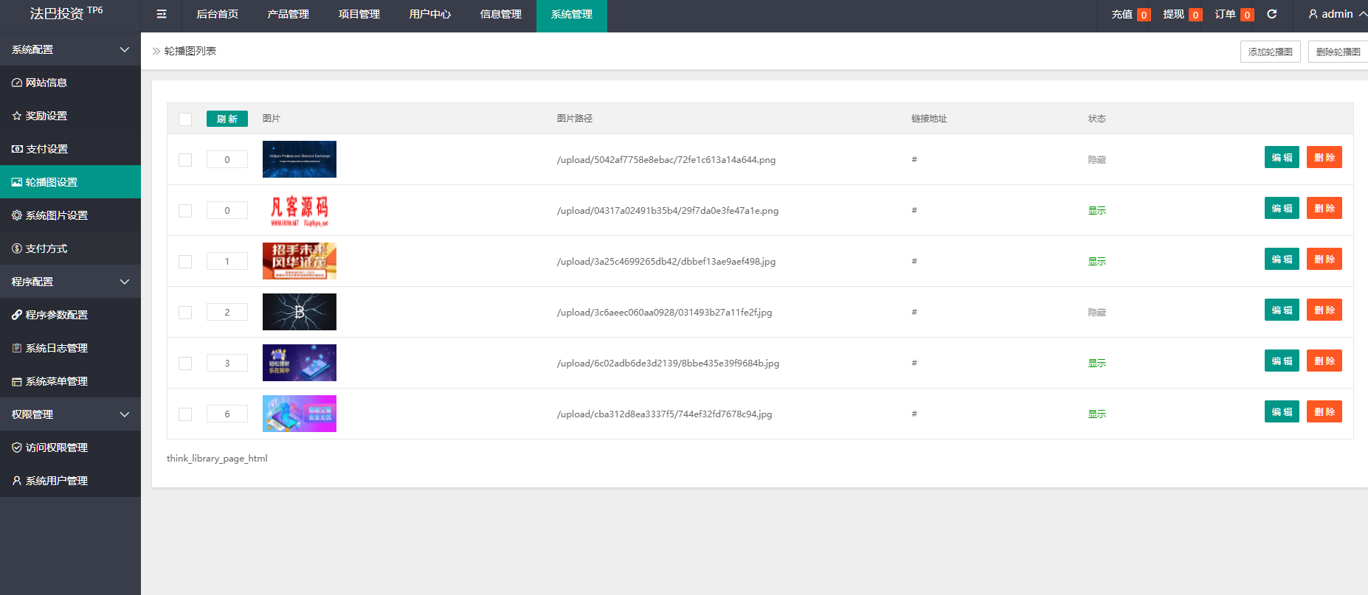1368x595 pixels.
Task: Open 奖励设置 star icon item
Action: [46, 116]
